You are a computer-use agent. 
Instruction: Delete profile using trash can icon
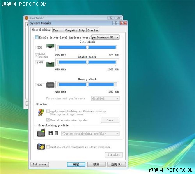click(x=56, y=133)
